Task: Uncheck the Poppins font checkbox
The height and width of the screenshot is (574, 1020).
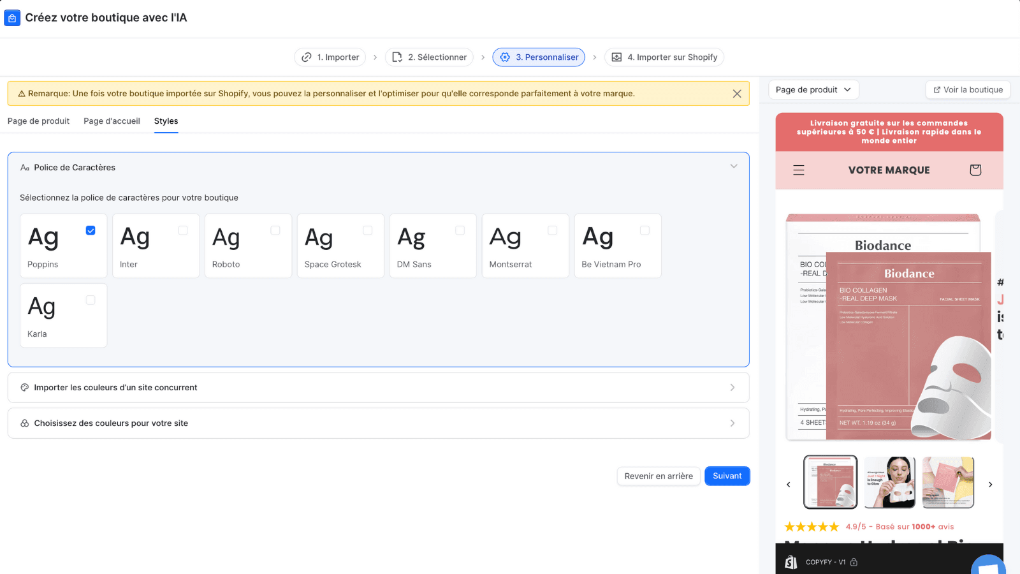Action: pos(91,230)
